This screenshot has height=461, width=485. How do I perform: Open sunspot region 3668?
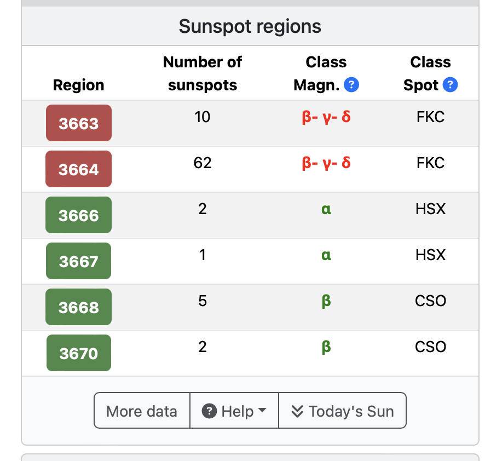pyautogui.click(x=79, y=307)
